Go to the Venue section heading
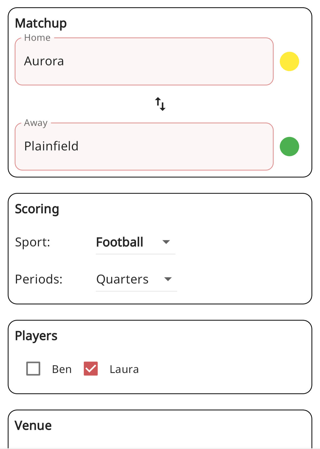This screenshot has height=449, width=320. coord(33,426)
